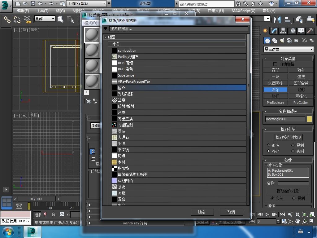Open the Modify panel tab icon

[x=274, y=31]
